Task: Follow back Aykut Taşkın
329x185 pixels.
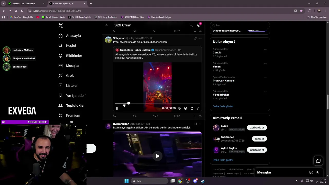Action: click(257, 150)
